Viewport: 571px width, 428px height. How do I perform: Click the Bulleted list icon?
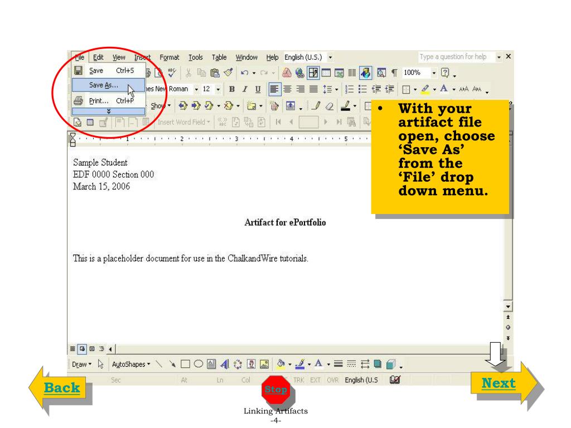tap(362, 89)
